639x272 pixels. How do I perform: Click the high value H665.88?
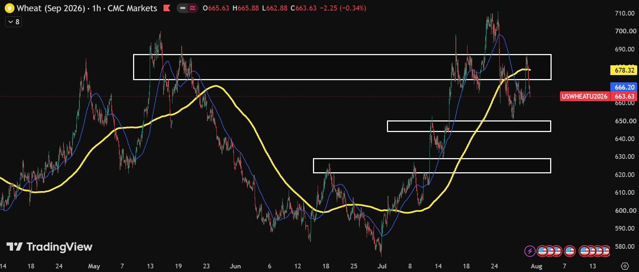tap(246, 8)
